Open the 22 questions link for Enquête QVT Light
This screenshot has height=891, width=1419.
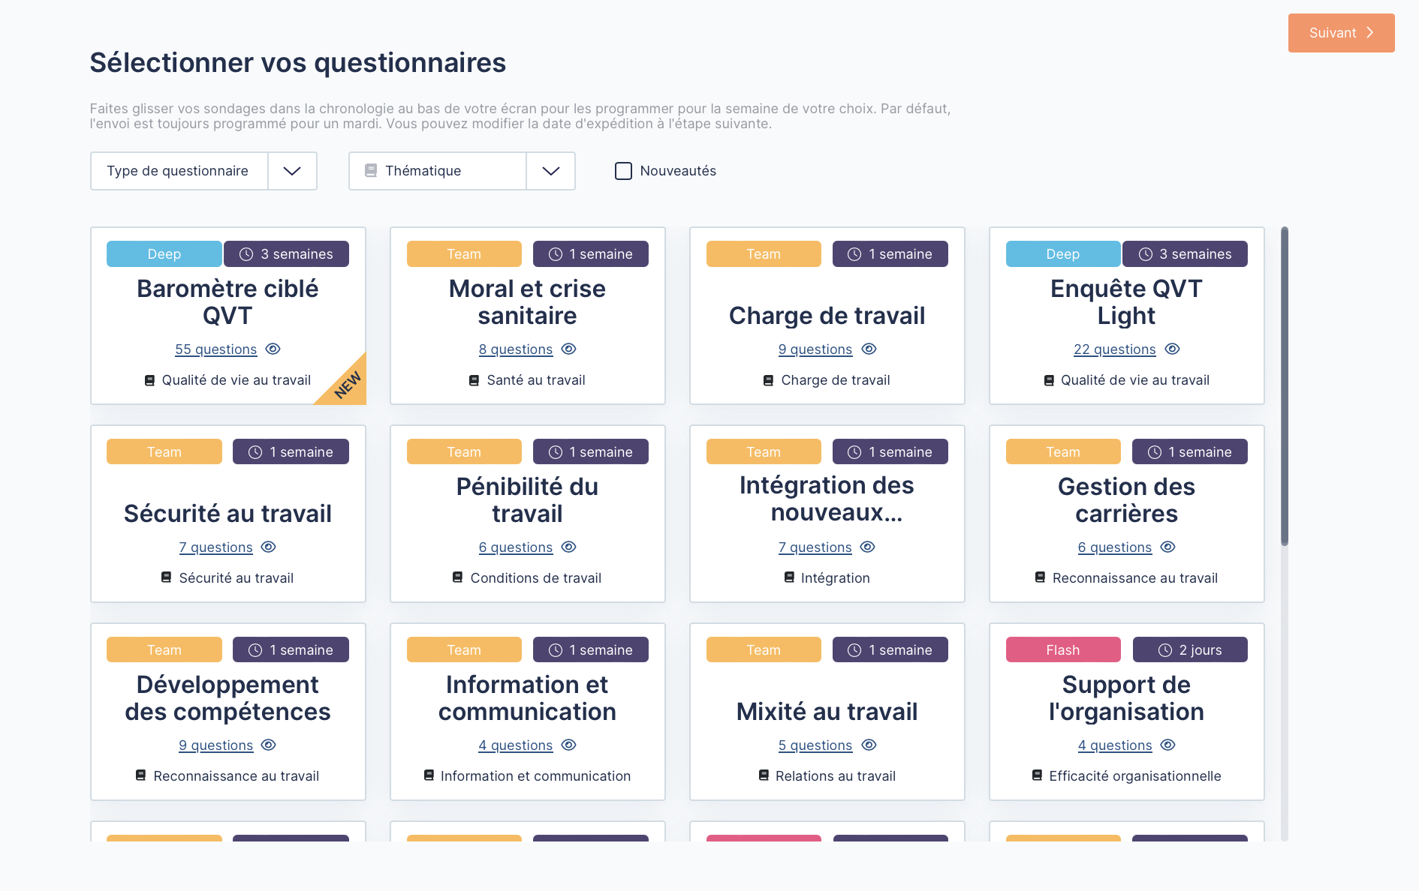1114,349
